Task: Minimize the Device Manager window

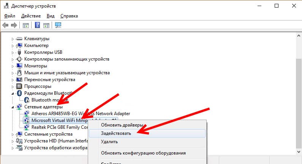Action: (259, 6)
